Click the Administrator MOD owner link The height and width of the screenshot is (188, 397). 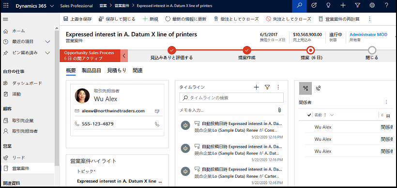pyautogui.click(x=368, y=35)
